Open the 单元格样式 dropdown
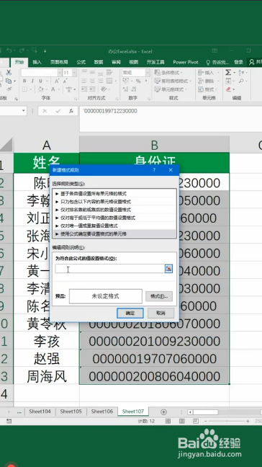262x467 pixels. 171,89
